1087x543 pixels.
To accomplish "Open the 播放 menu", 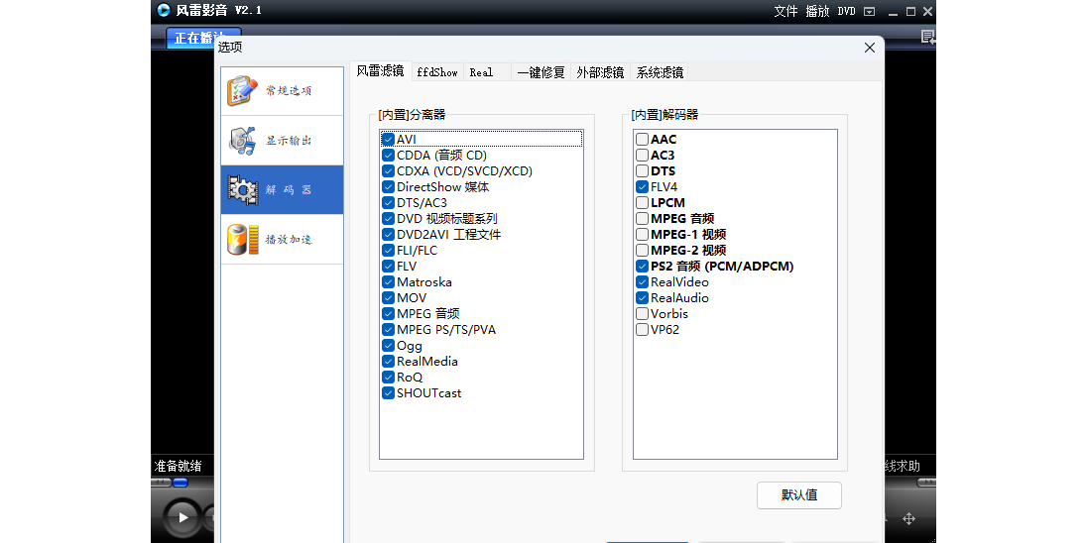I will [817, 12].
